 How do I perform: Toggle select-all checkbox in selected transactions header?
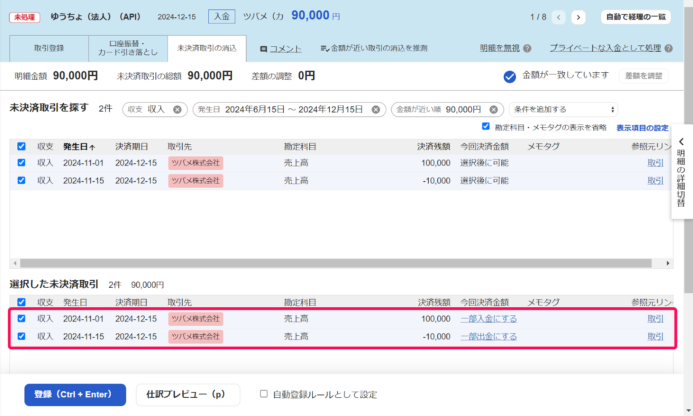[21, 302]
